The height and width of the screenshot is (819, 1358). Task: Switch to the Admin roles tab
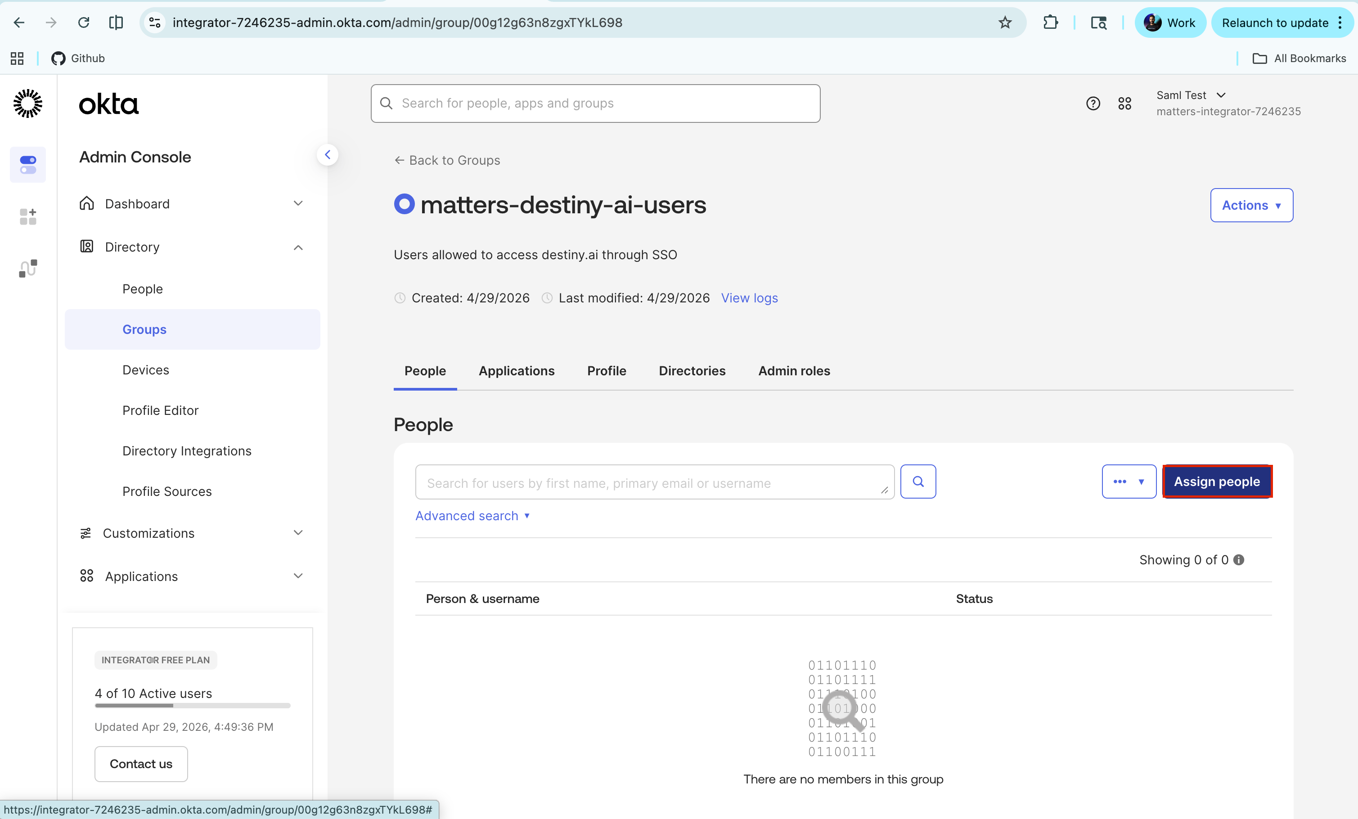click(x=794, y=371)
